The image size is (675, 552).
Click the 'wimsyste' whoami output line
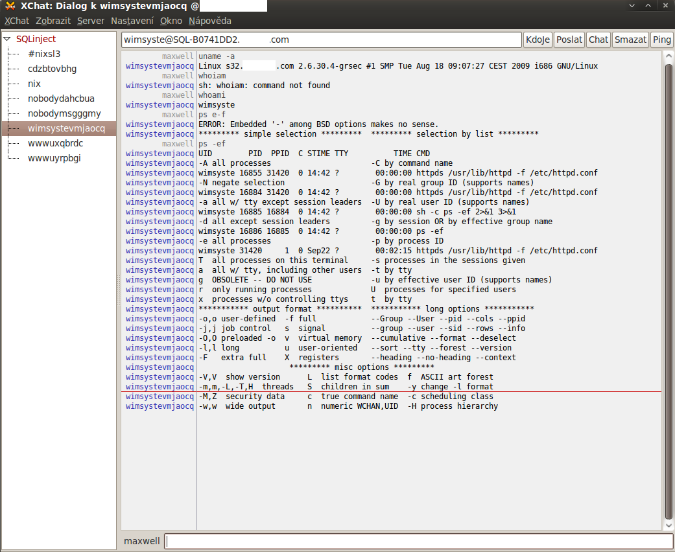coord(217,105)
